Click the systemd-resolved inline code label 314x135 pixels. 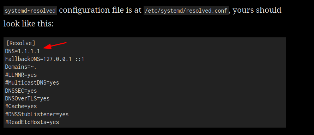click(30, 11)
